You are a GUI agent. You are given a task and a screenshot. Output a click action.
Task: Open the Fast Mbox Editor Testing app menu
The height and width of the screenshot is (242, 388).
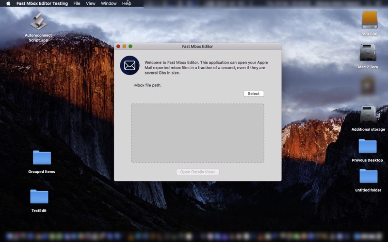click(42, 3)
